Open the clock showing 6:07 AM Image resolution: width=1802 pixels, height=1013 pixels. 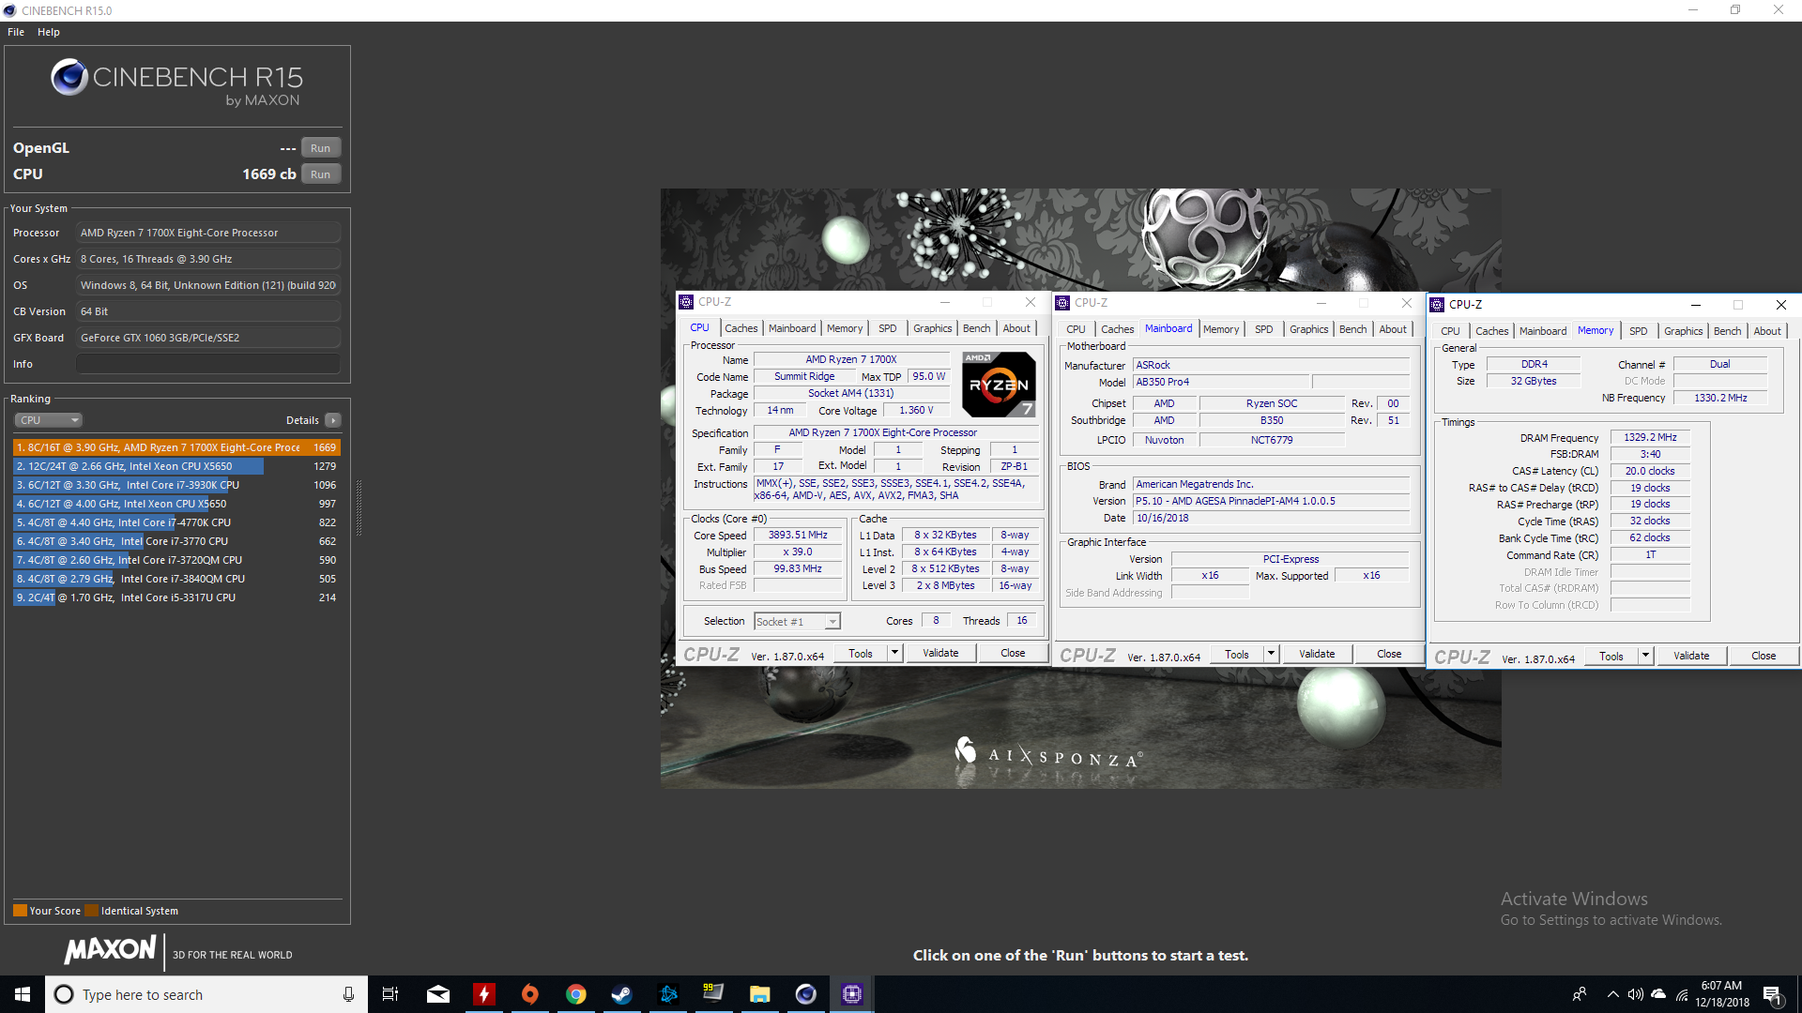point(1721,994)
